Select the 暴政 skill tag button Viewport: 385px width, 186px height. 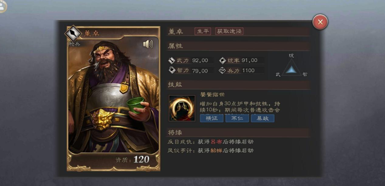click(262, 118)
